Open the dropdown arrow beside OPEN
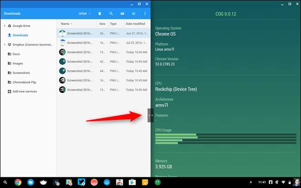 (90, 13)
